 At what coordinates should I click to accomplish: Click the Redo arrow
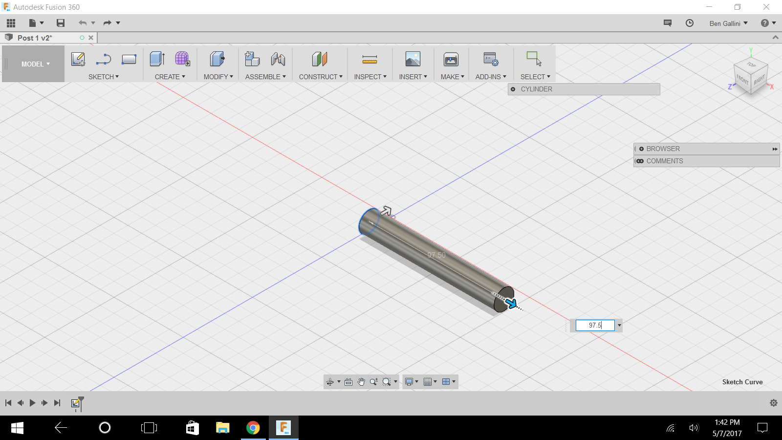[108, 23]
